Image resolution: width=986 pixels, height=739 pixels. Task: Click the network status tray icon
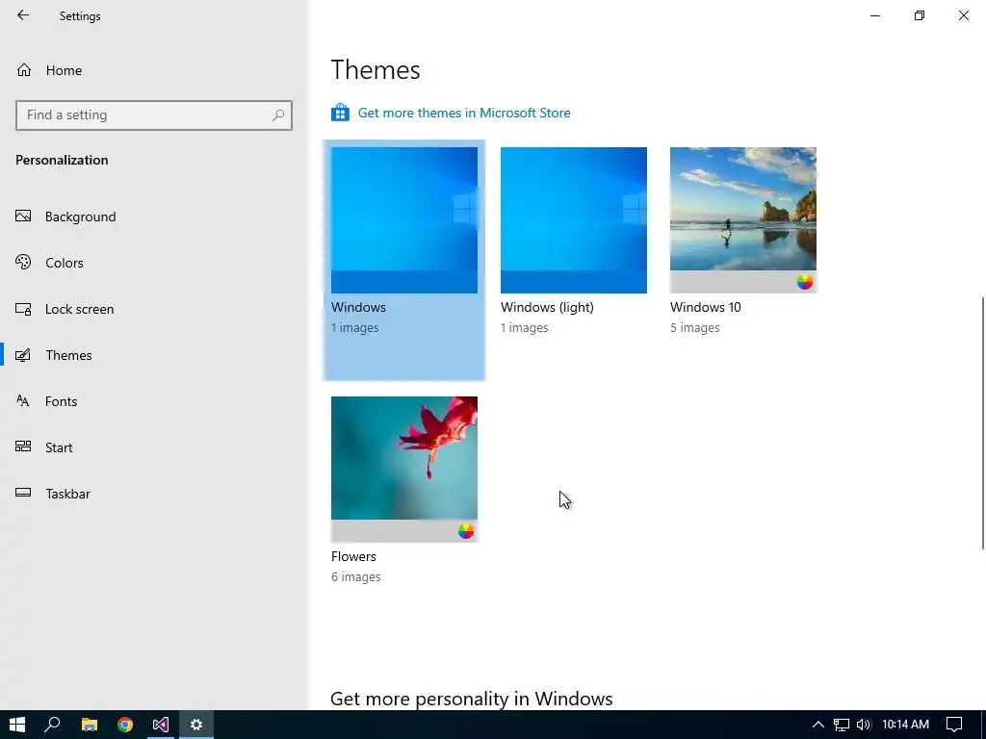tap(842, 725)
